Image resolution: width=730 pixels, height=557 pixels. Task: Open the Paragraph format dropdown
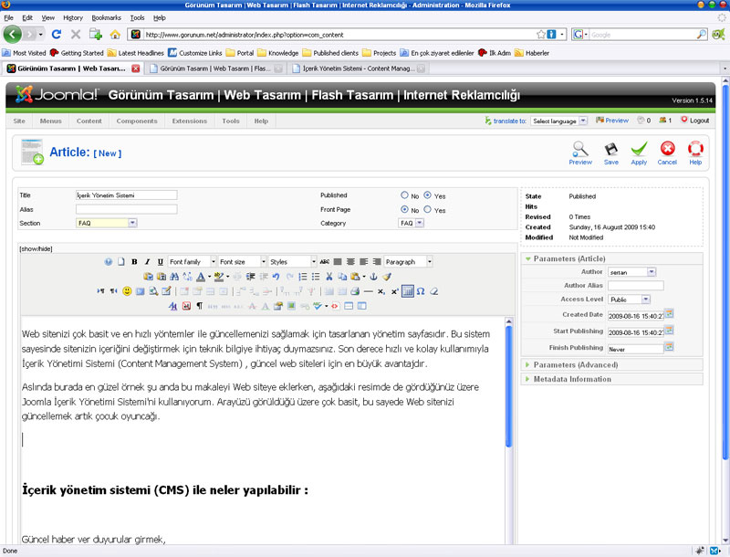point(408,262)
